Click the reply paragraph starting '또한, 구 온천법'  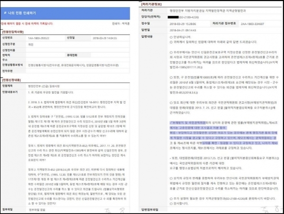pyautogui.click(x=224, y=85)
